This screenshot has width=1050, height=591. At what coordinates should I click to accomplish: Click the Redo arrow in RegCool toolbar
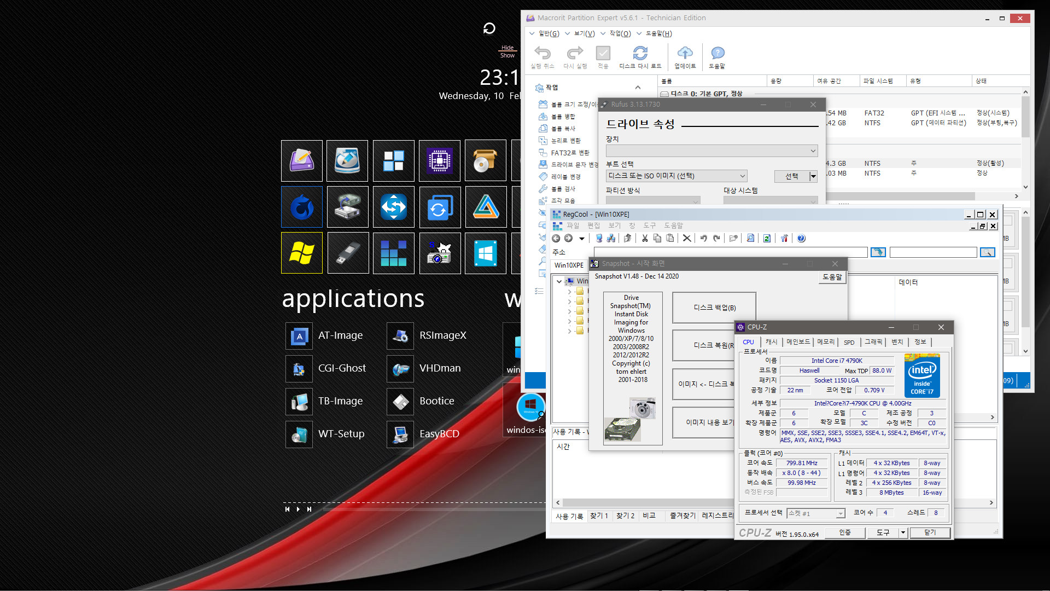716,238
